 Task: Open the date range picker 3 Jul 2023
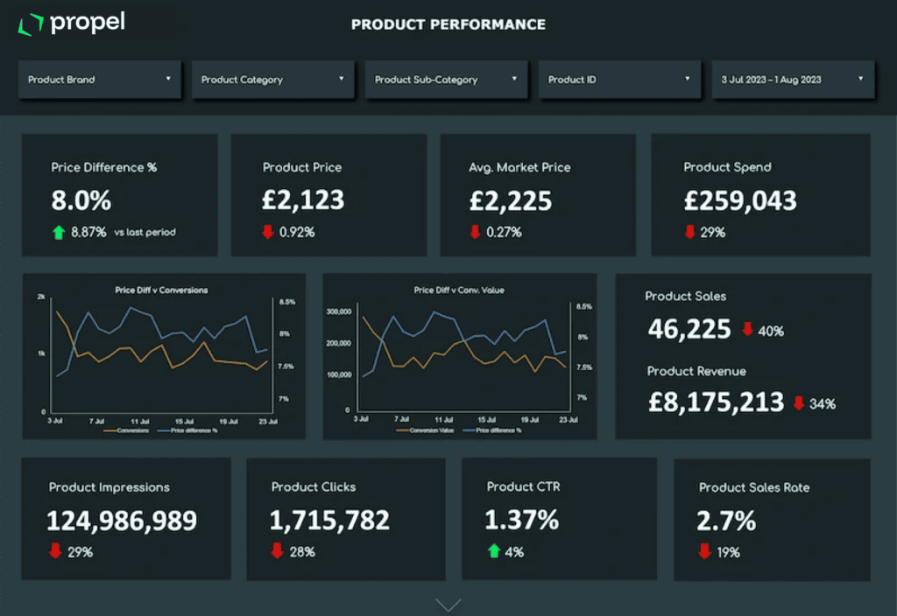793,80
